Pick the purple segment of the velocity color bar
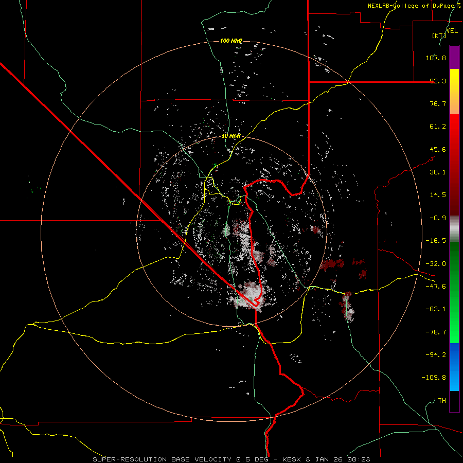This screenshot has width=463, height=463. [454, 58]
